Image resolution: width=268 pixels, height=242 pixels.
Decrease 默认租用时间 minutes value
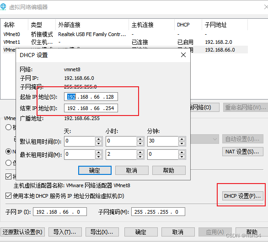[x=182, y=143]
